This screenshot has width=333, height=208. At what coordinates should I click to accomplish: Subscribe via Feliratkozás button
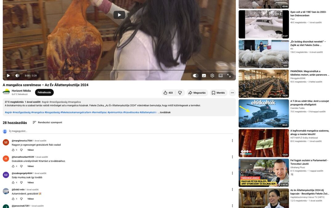pos(44,92)
